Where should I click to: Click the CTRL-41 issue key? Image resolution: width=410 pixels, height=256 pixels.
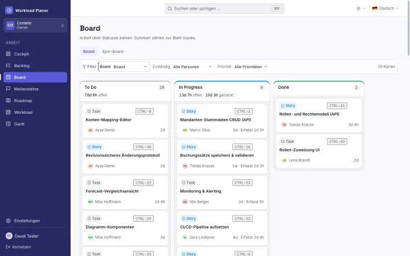pyautogui.click(x=337, y=106)
